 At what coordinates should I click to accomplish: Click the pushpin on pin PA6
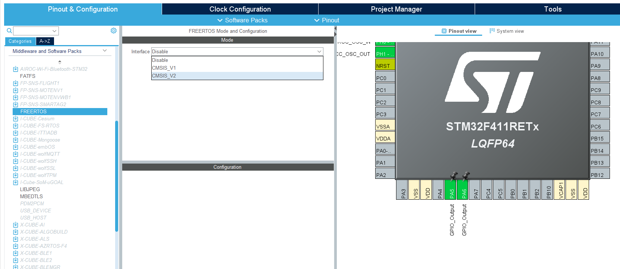coord(466,175)
